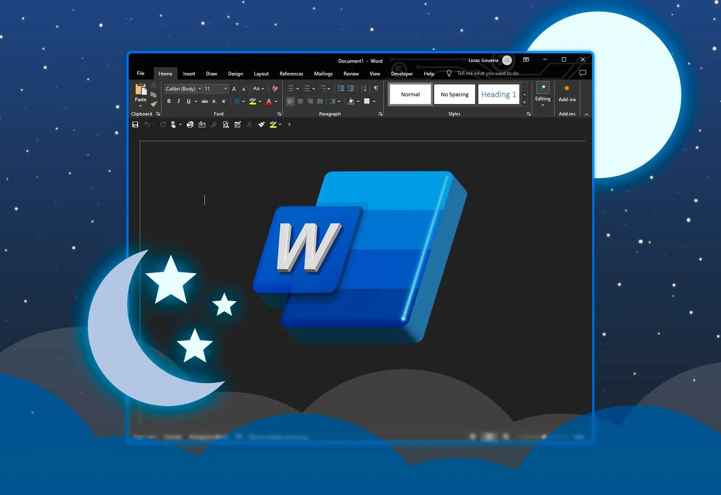Toggle Italic formatting

(x=178, y=101)
